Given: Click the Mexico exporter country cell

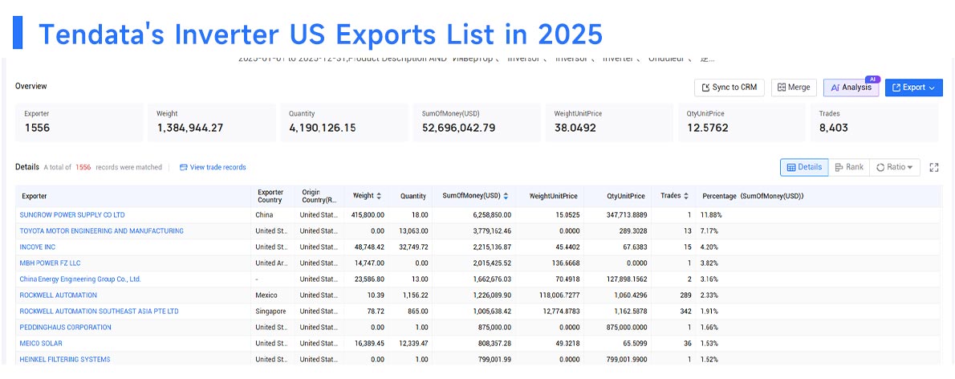Looking at the screenshot, I should coord(266,295).
